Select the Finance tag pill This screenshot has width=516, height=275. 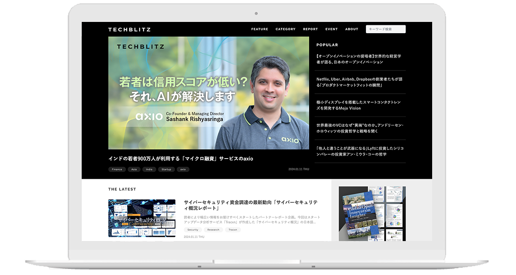point(116,169)
